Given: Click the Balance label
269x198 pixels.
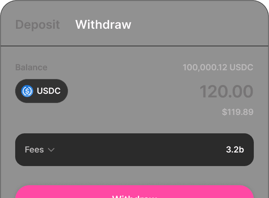Looking at the screenshot, I should [x=32, y=67].
